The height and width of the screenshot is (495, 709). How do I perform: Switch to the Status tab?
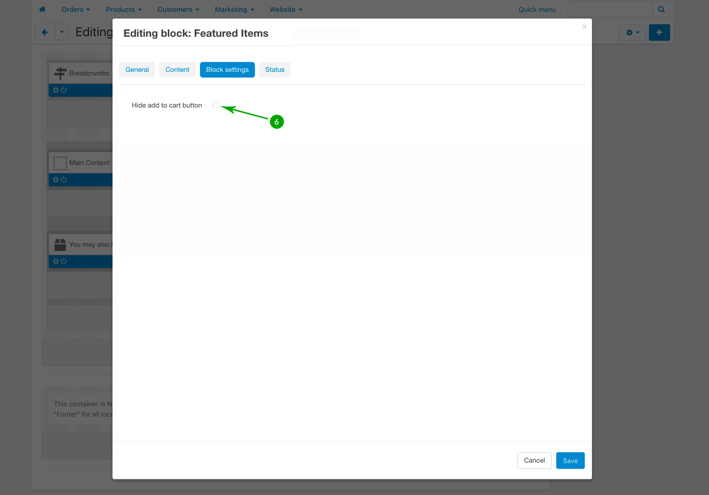click(275, 69)
